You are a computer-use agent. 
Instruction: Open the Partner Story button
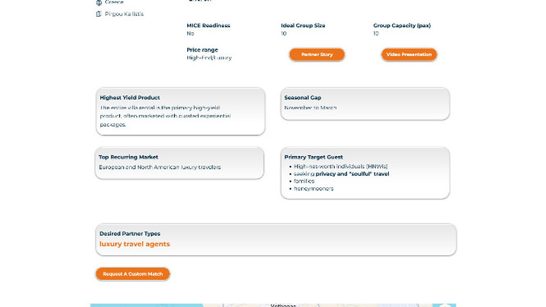317,55
